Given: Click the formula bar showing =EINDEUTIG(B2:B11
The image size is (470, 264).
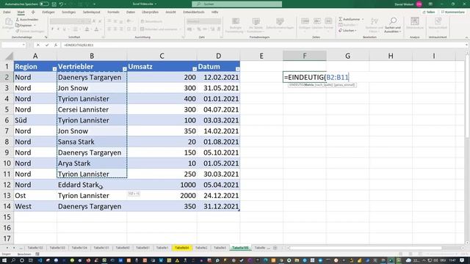Looking at the screenshot, I should pyautogui.click(x=262, y=45).
